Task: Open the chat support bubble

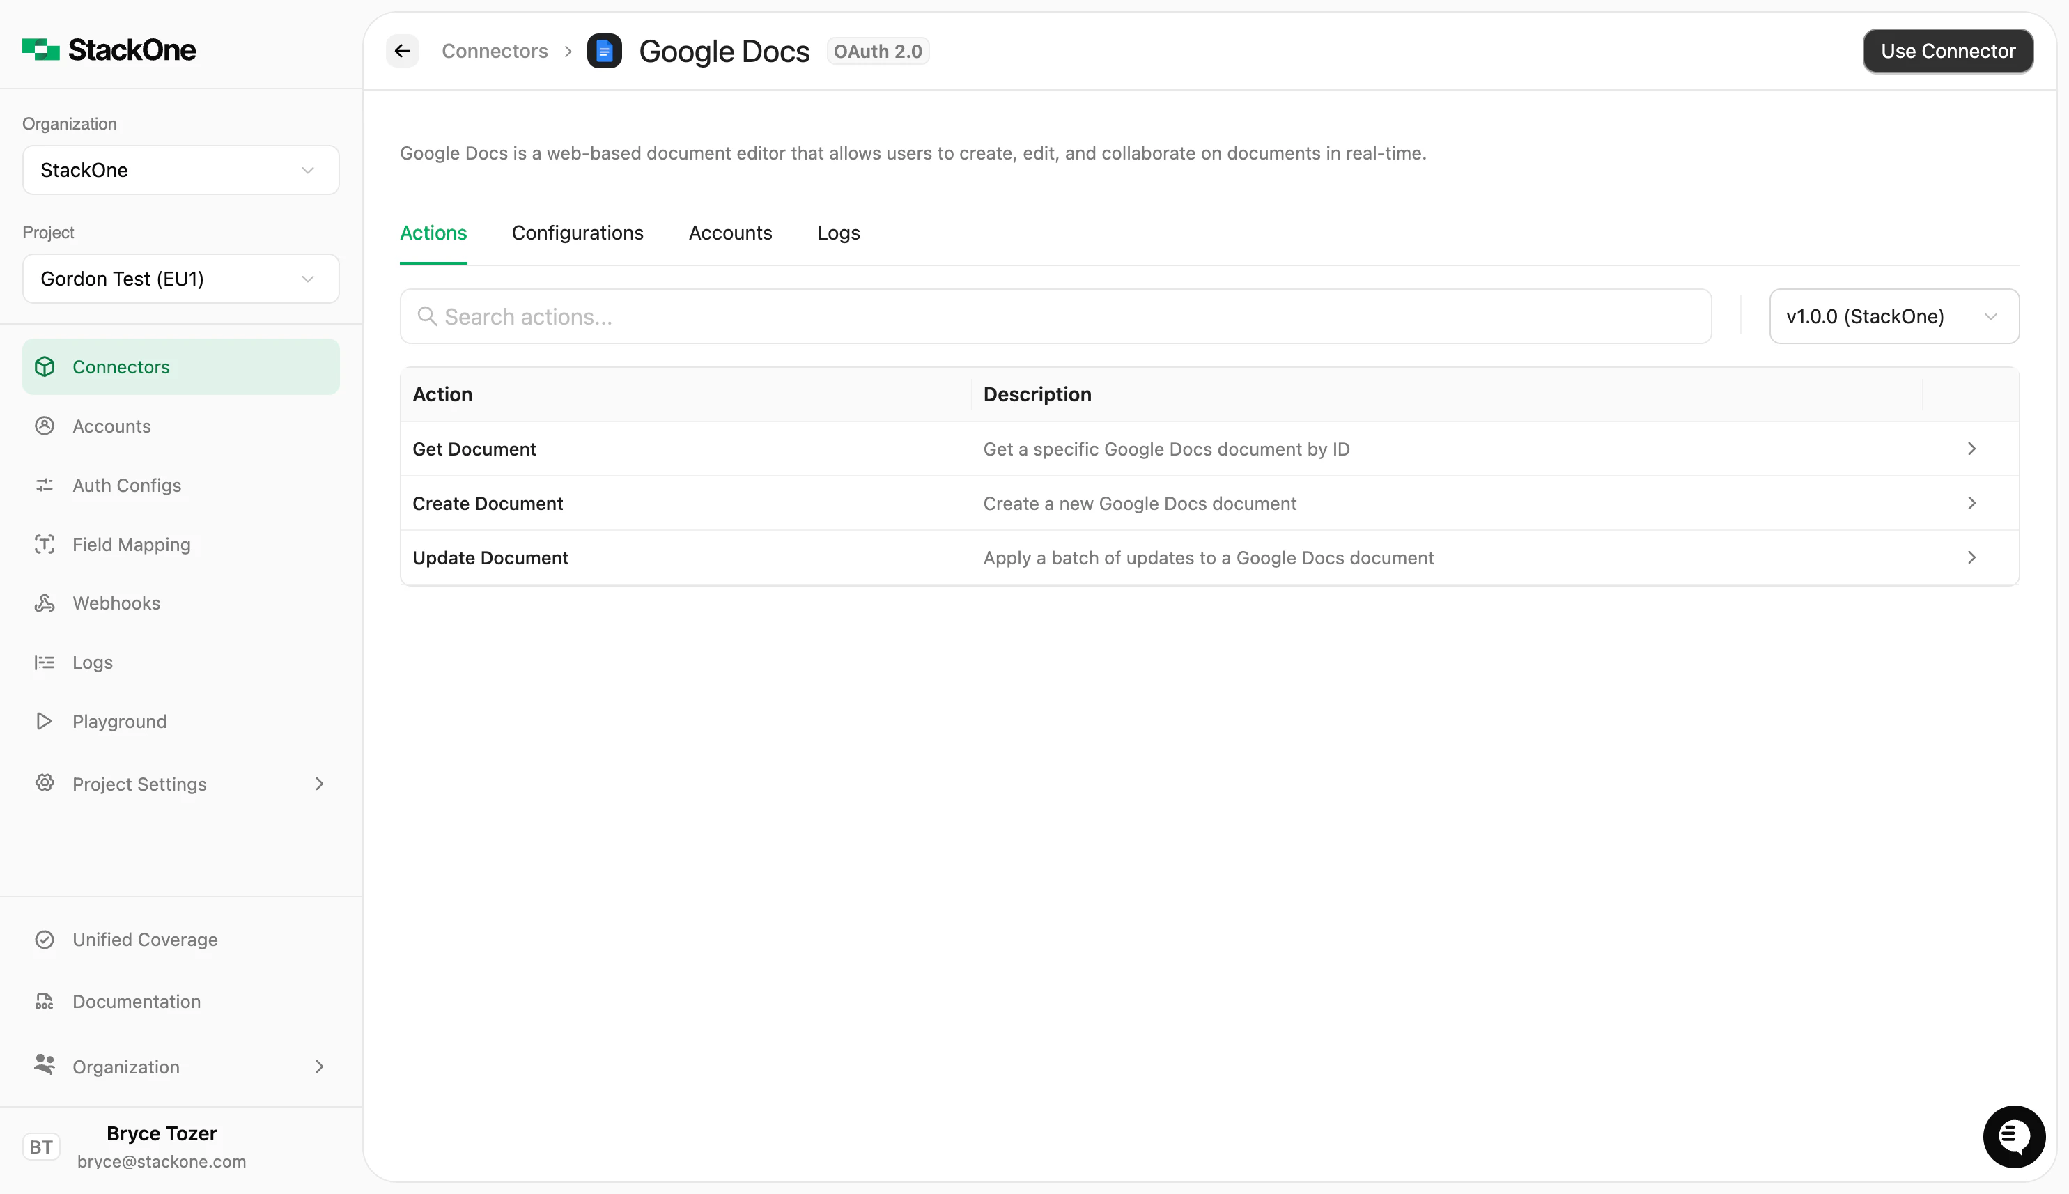Action: [x=2013, y=1137]
